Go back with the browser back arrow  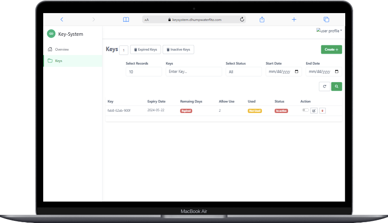(x=62, y=20)
